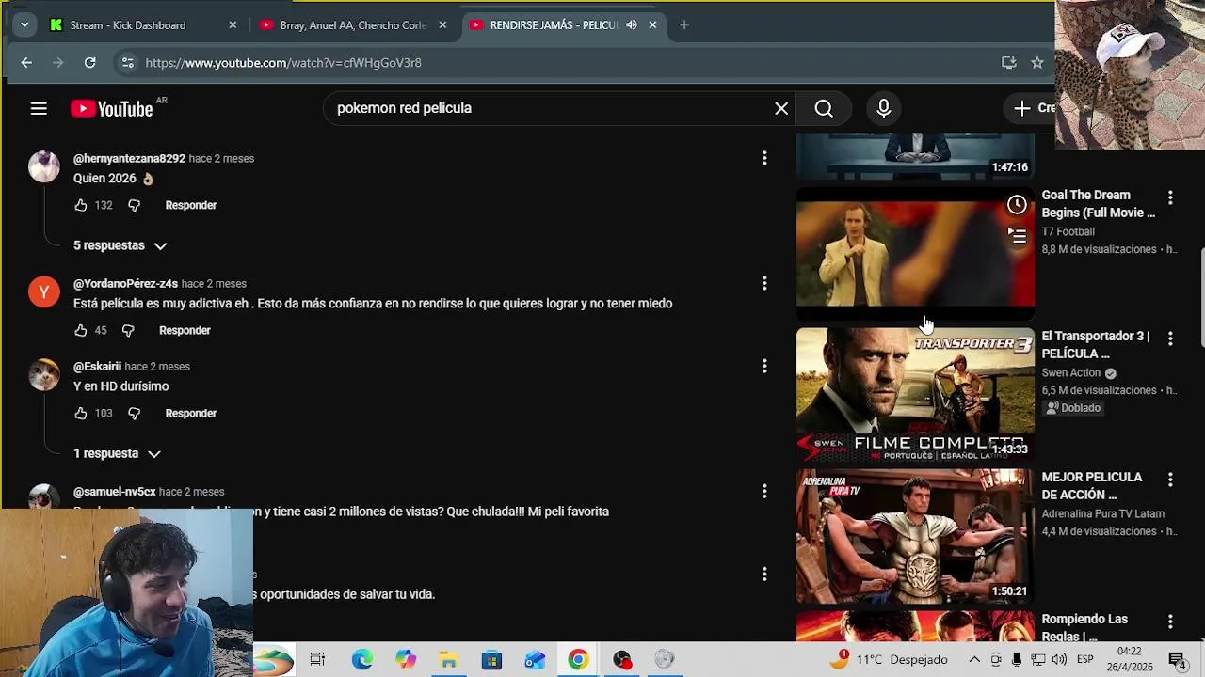Open options for Goal The Dream Begins

coord(1170,197)
